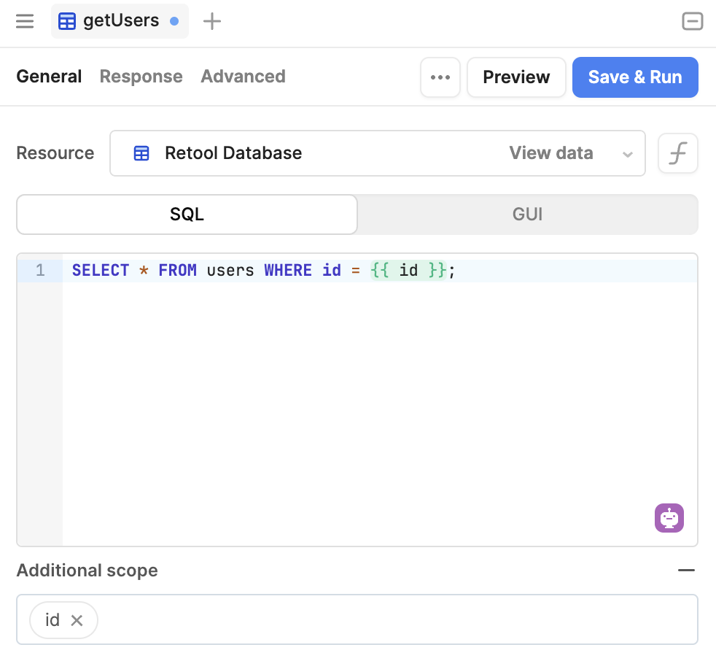Preview the getUsers query

pos(516,77)
